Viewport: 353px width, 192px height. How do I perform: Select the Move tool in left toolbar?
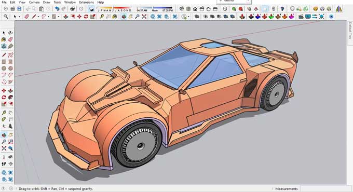coord(4,91)
